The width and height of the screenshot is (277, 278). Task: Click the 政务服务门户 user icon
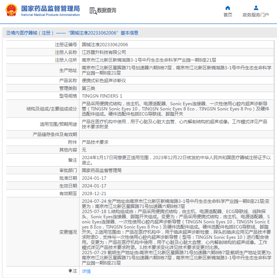pyautogui.click(x=256, y=8)
